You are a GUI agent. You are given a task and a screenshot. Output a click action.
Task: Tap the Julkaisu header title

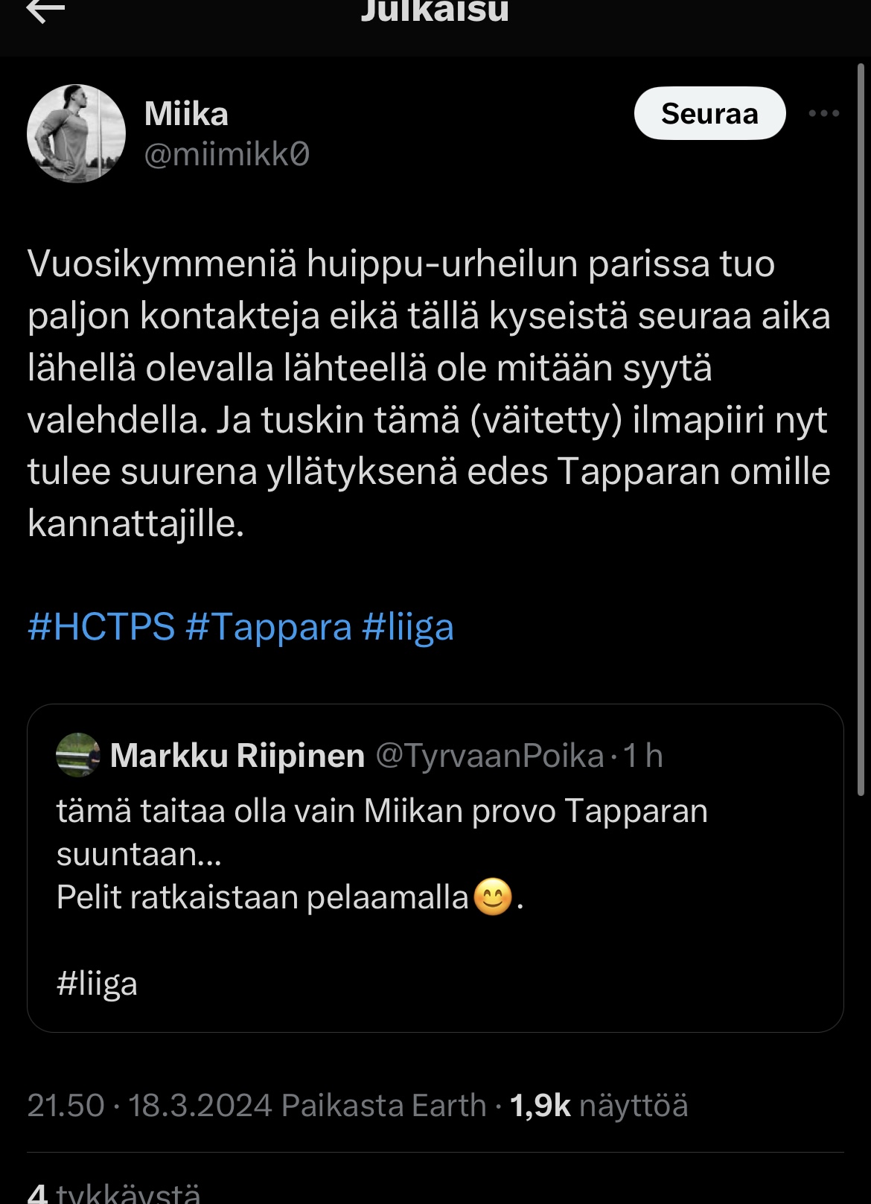(435, 10)
